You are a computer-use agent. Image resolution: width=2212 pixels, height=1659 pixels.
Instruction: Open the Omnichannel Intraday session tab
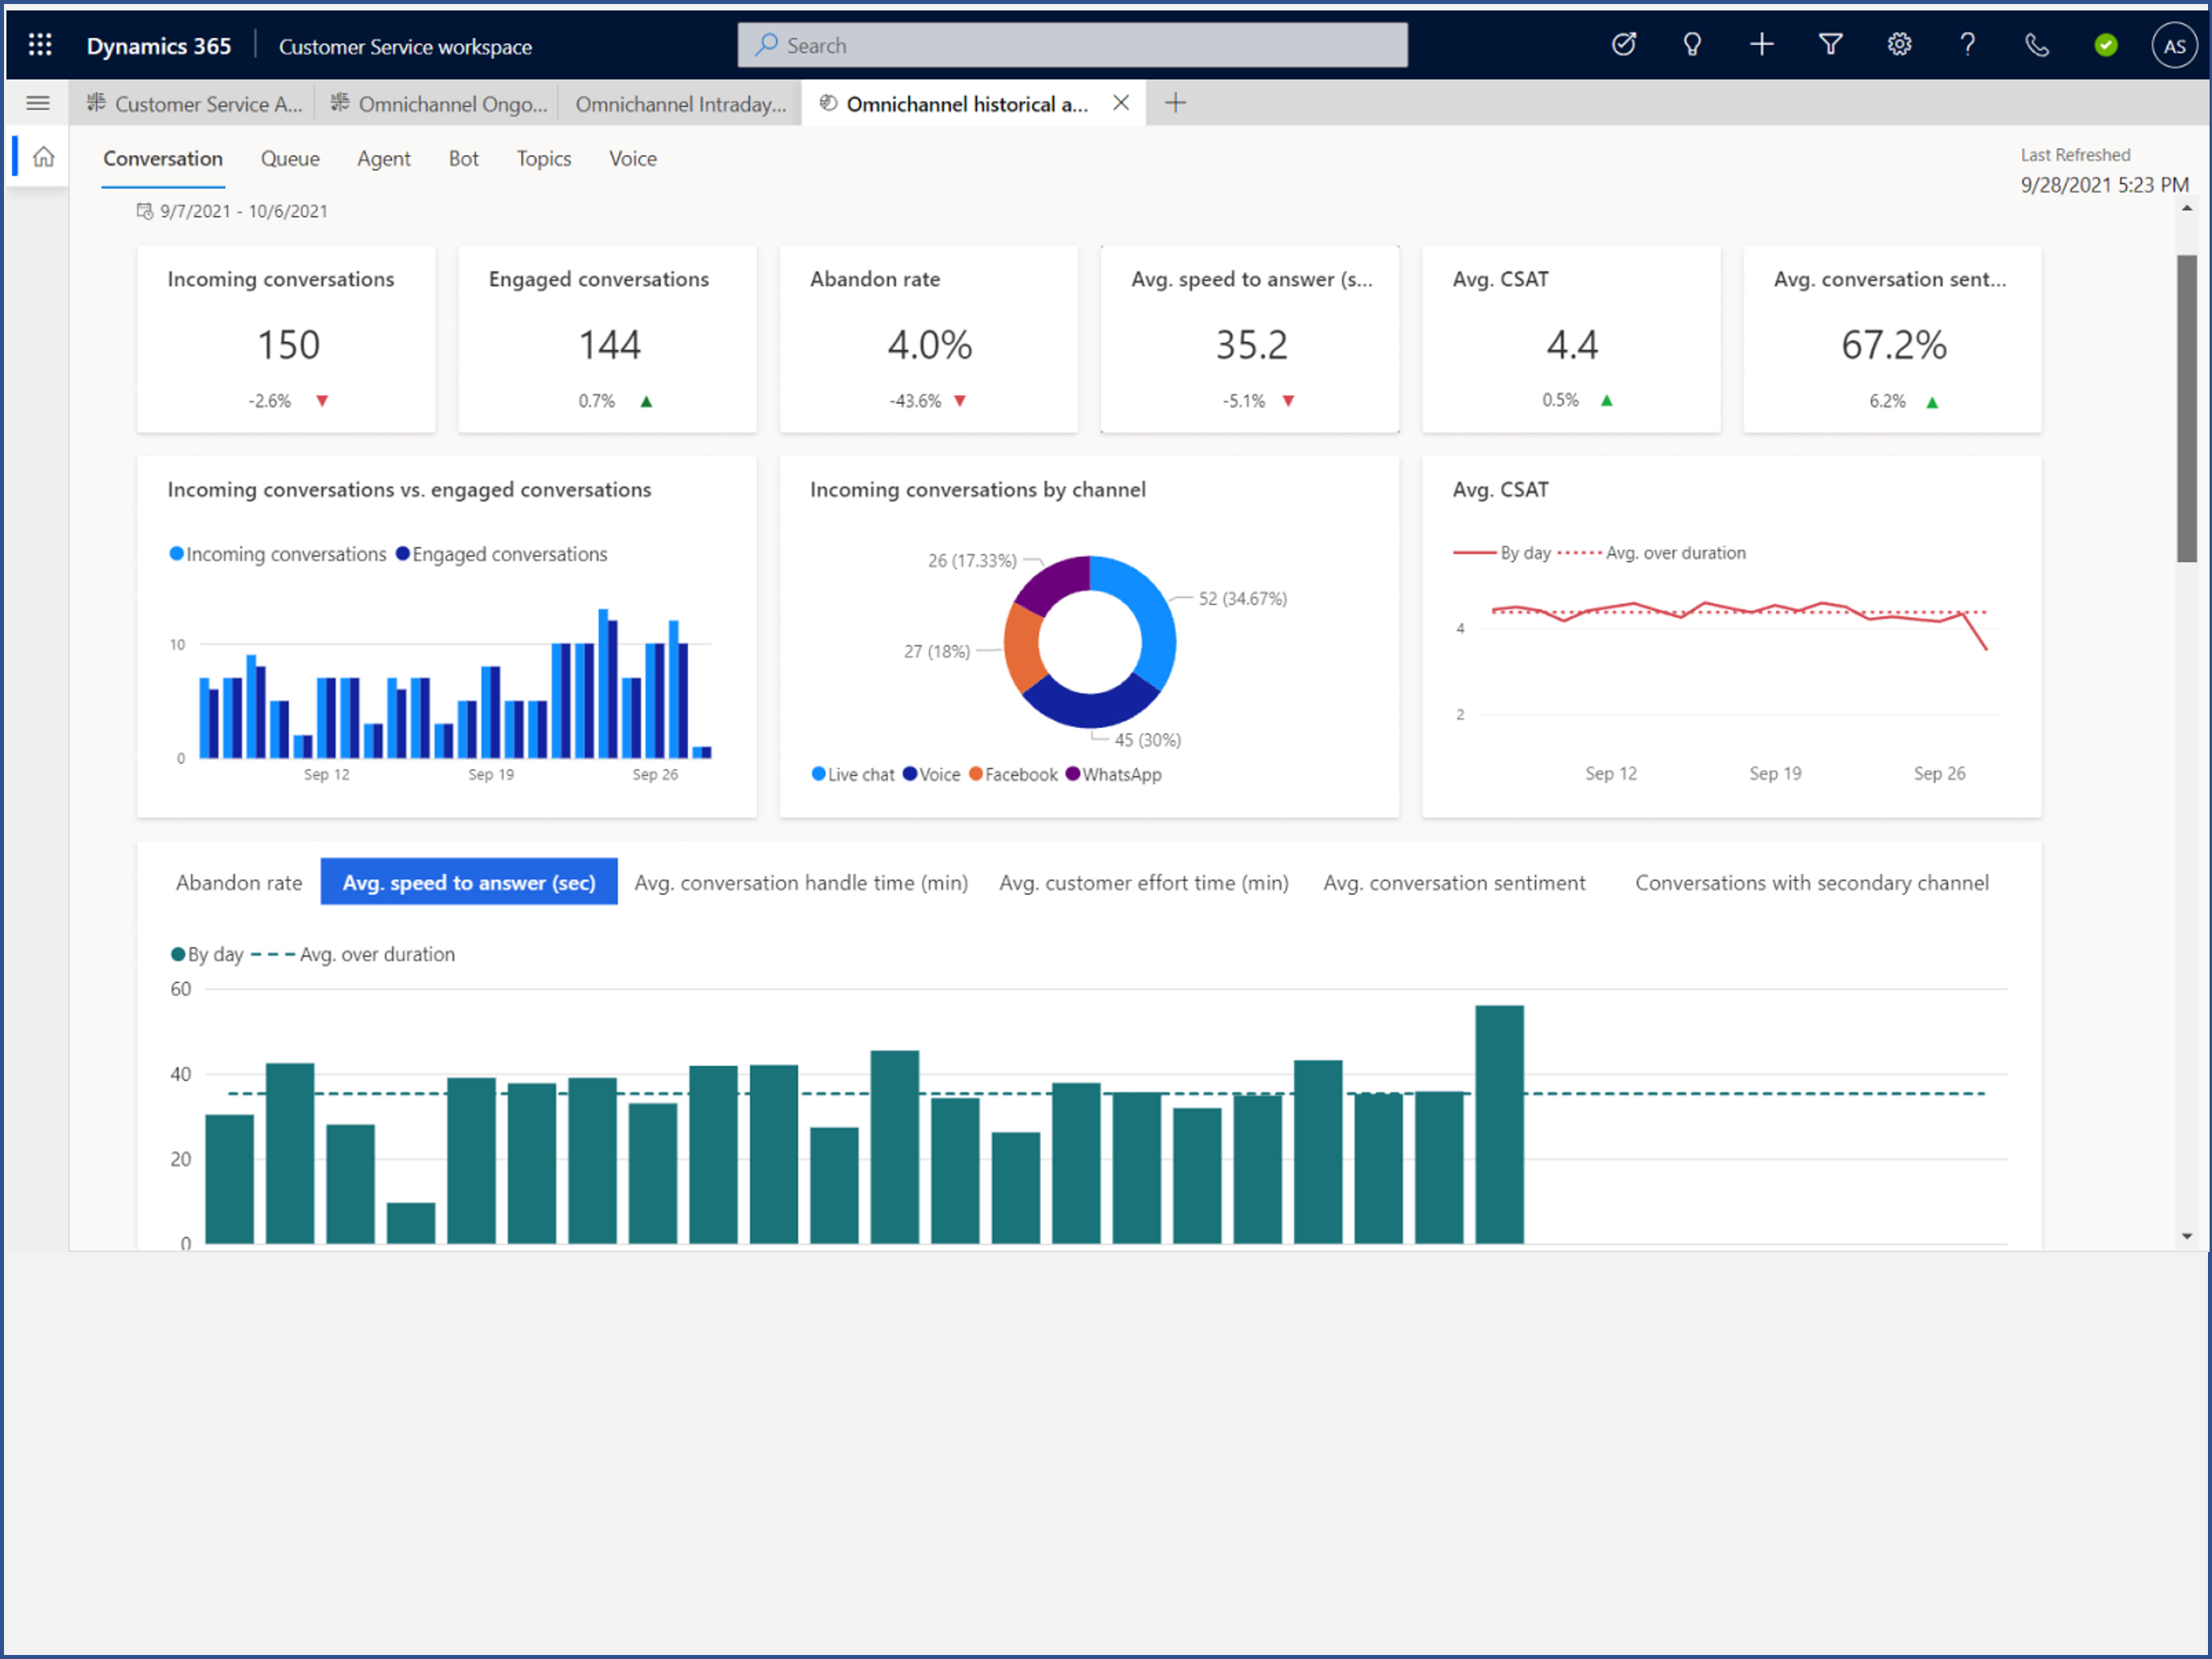(x=680, y=104)
